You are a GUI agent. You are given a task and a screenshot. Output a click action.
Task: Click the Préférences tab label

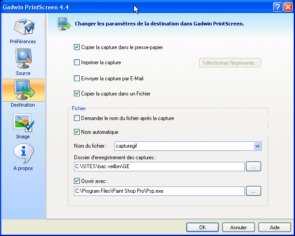point(23,41)
